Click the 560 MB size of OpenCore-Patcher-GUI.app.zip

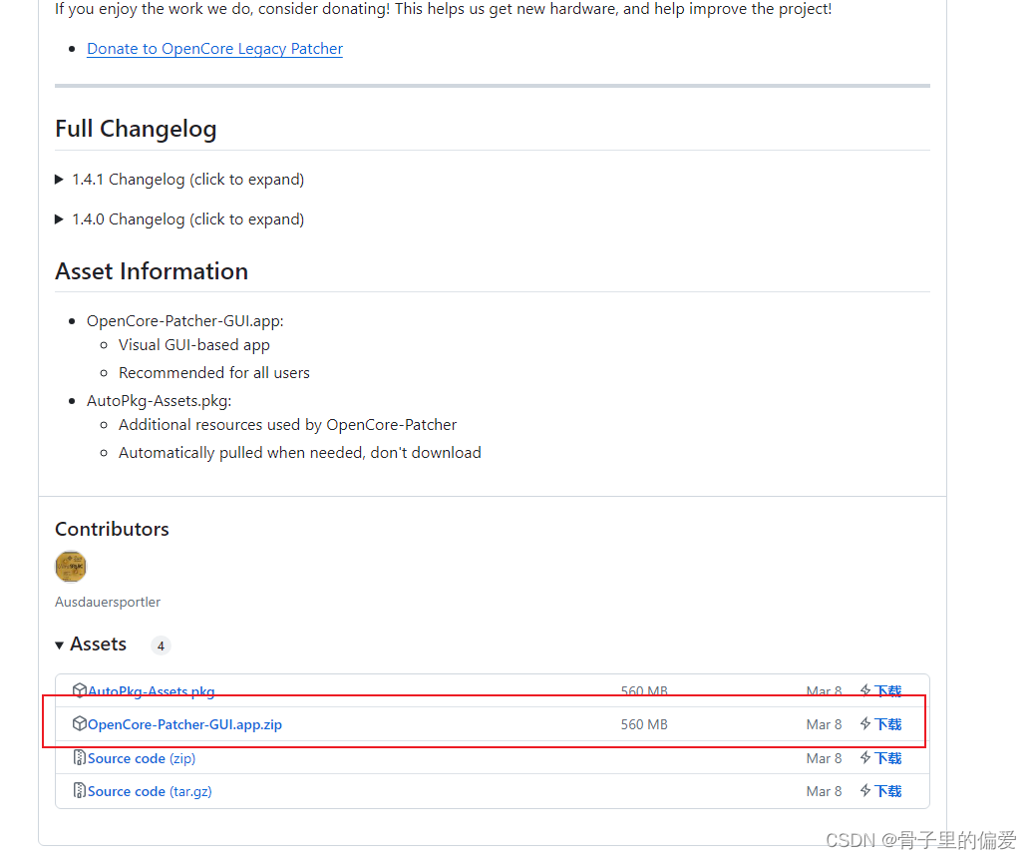(x=644, y=724)
